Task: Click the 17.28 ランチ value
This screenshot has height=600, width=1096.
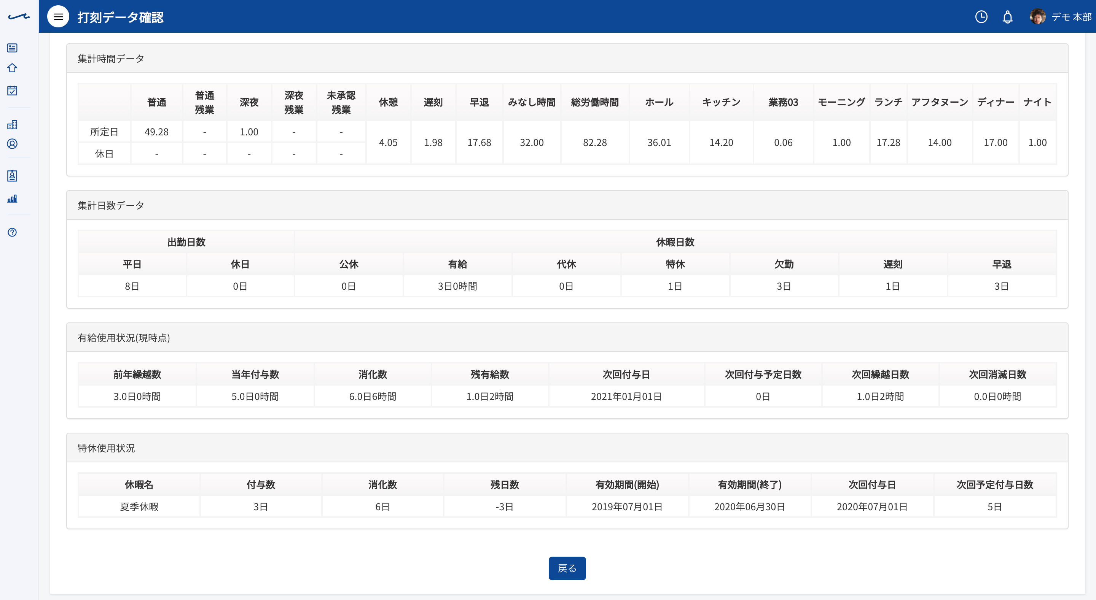Action: pos(888,143)
